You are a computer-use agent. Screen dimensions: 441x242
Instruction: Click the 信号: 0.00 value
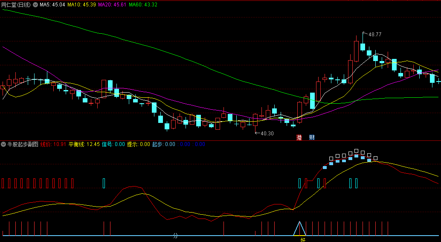[x=113, y=144]
